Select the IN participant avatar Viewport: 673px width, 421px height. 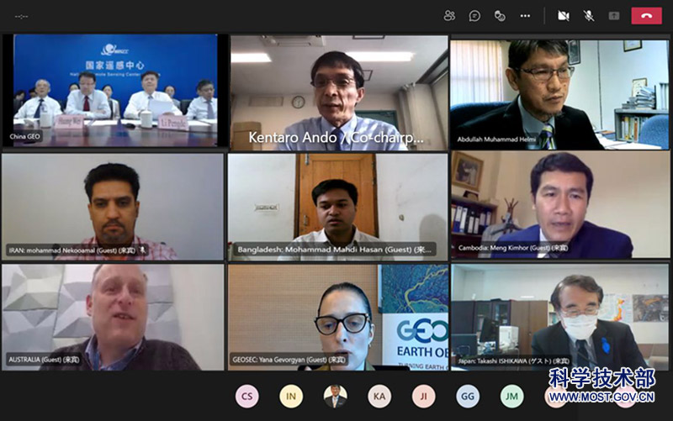point(291,396)
